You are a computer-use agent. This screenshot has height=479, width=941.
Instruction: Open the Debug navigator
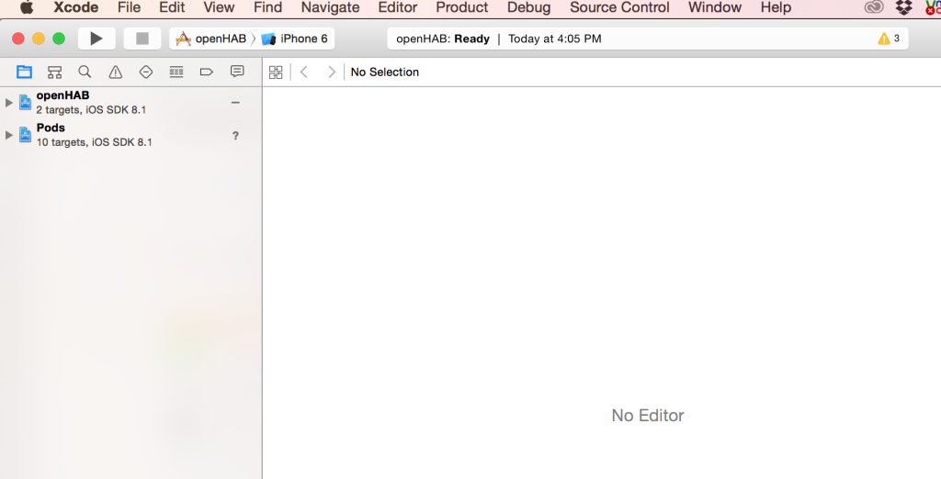click(x=176, y=72)
